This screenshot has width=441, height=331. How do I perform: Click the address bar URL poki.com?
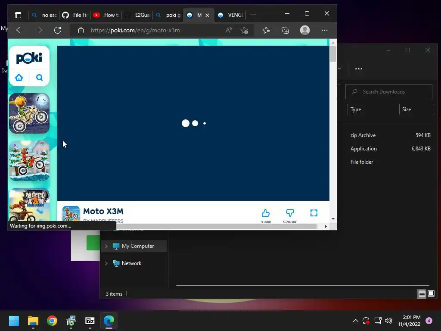point(135,31)
